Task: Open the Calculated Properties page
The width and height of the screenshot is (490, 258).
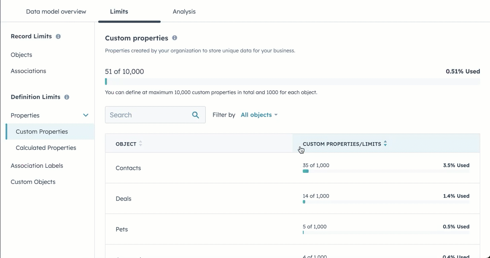Action: pyautogui.click(x=46, y=148)
